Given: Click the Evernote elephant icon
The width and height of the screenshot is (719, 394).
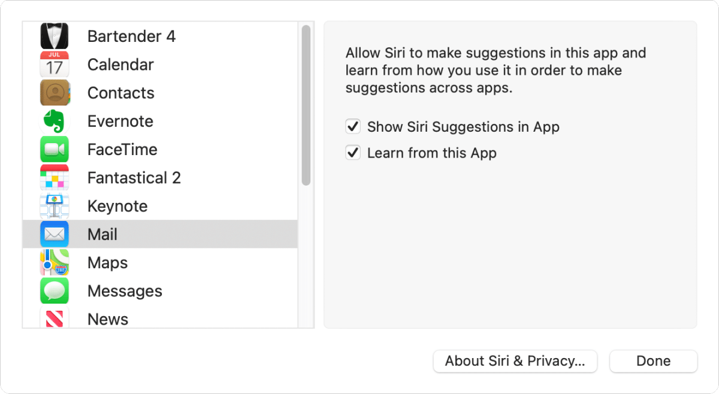Looking at the screenshot, I should point(55,121).
